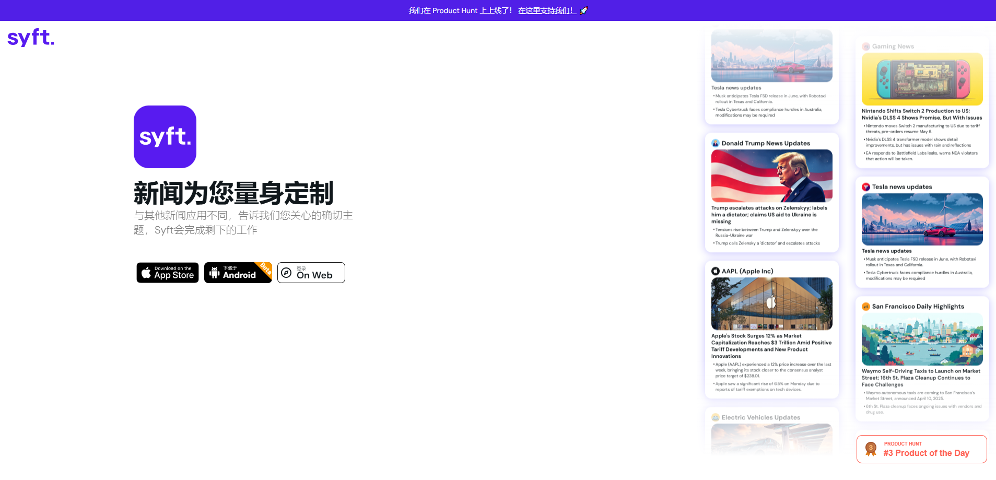Click the compass icon on On Web button

click(286, 273)
